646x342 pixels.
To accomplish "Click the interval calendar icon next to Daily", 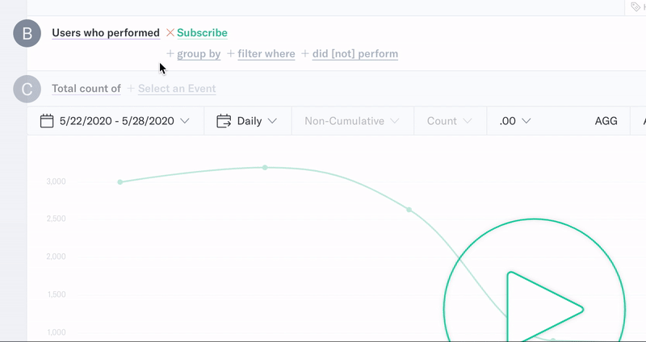I will [224, 121].
